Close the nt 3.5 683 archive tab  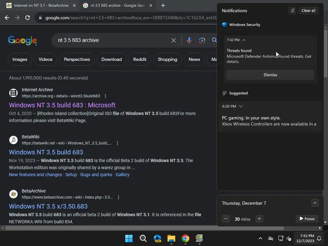[x=151, y=5]
